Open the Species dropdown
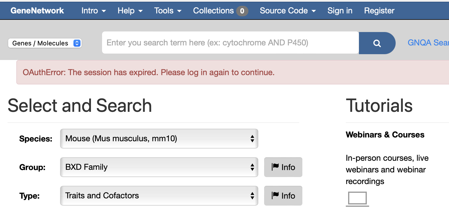The height and width of the screenshot is (212, 449). click(x=159, y=139)
